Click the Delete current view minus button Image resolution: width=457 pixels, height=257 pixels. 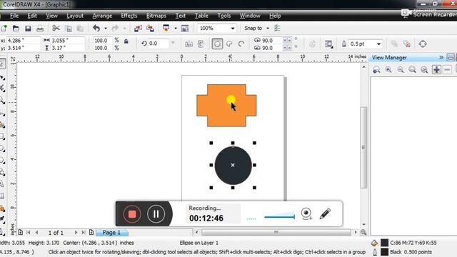pos(448,70)
